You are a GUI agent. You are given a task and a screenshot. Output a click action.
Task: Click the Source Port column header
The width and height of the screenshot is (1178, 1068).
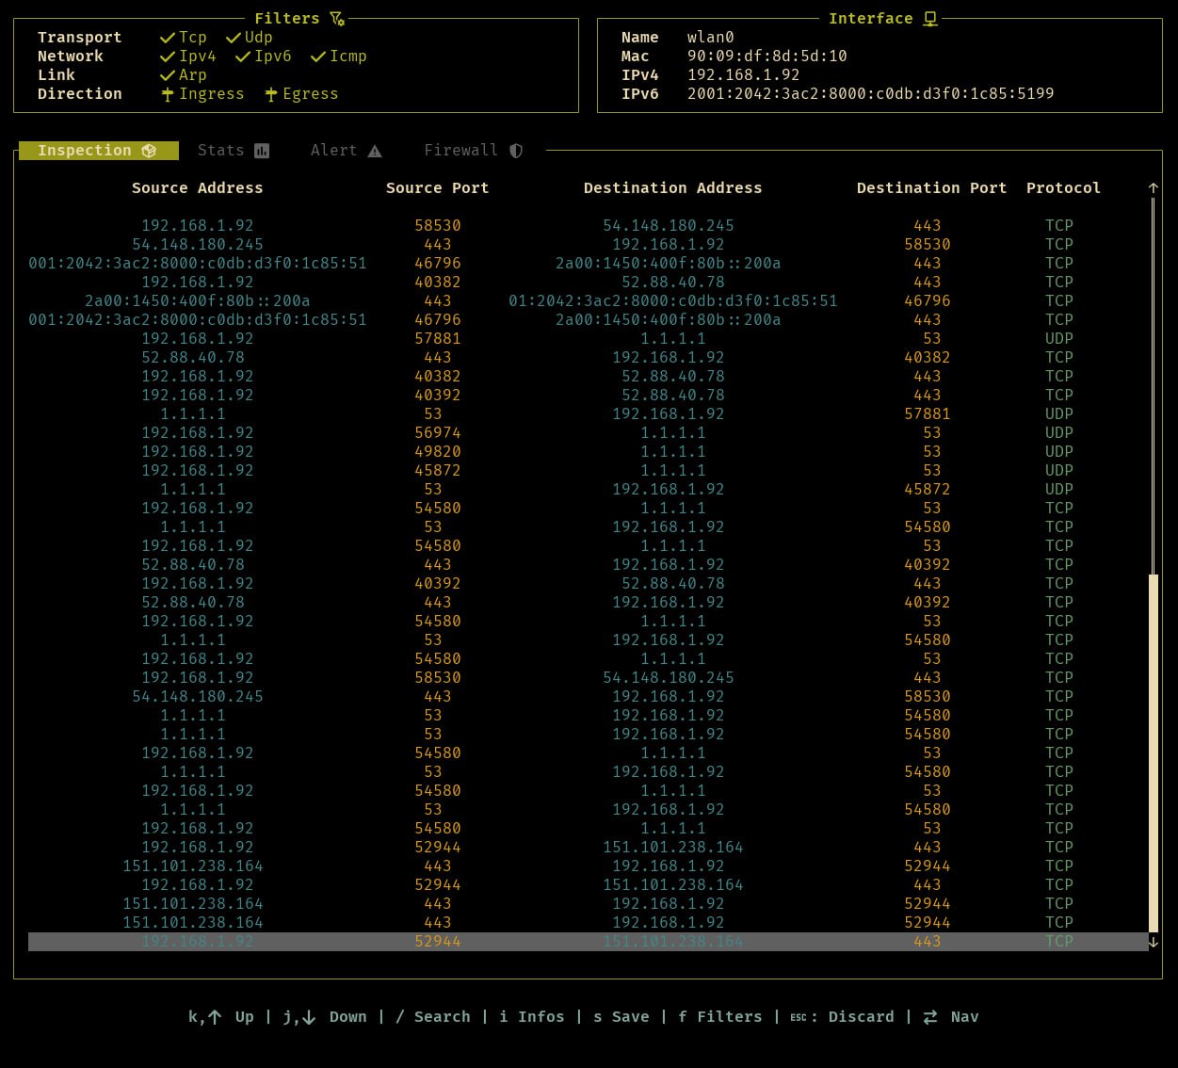(x=438, y=188)
